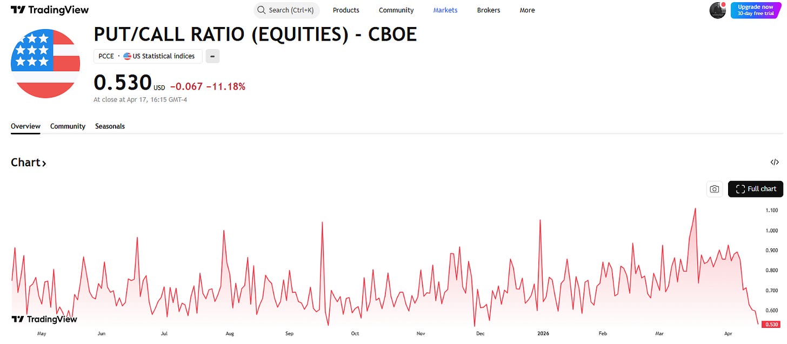Take a chart snapshot with the camera icon
This screenshot has width=787, height=344.
pos(715,189)
